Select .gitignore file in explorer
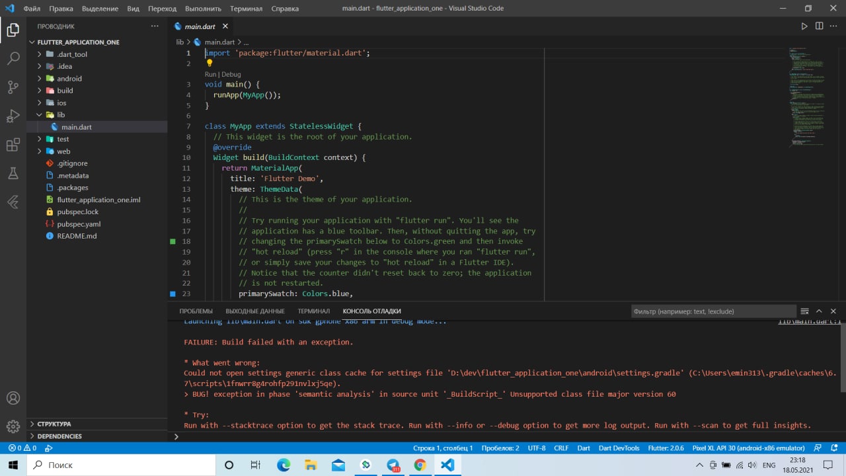Screen dimensions: 846x476 pyautogui.click(x=72, y=163)
